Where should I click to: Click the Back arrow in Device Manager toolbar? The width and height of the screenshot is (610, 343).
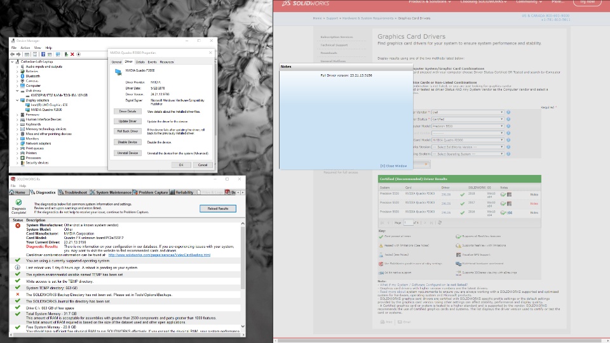pyautogui.click(x=13, y=55)
